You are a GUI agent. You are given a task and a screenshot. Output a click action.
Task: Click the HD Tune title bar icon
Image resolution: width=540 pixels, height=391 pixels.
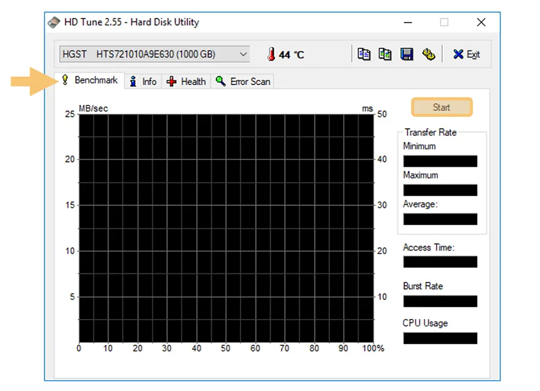[x=54, y=22]
